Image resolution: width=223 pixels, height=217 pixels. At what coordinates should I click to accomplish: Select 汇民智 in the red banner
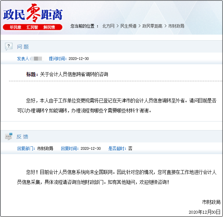click(x=32, y=27)
